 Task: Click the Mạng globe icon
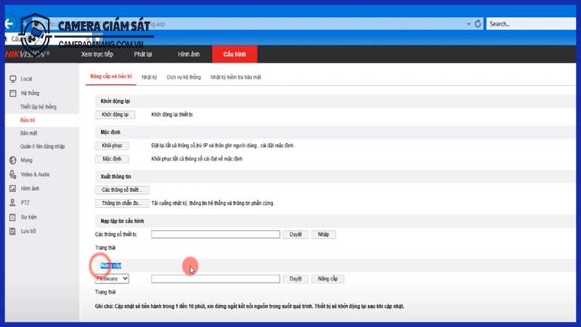pyautogui.click(x=12, y=160)
